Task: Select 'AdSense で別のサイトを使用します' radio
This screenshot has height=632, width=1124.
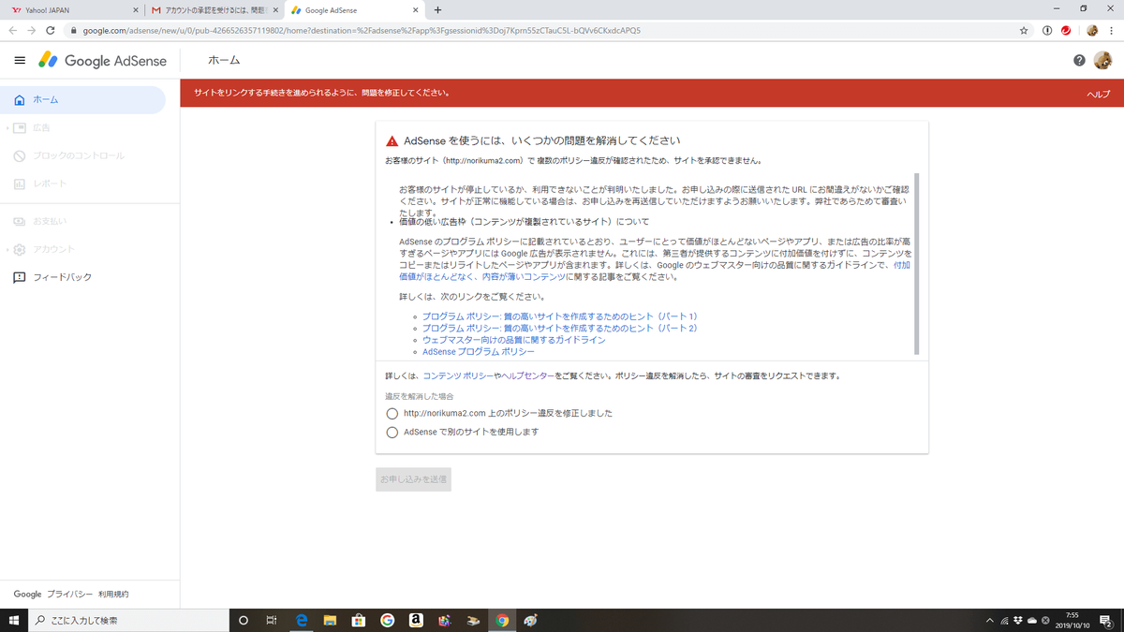Action: (392, 433)
